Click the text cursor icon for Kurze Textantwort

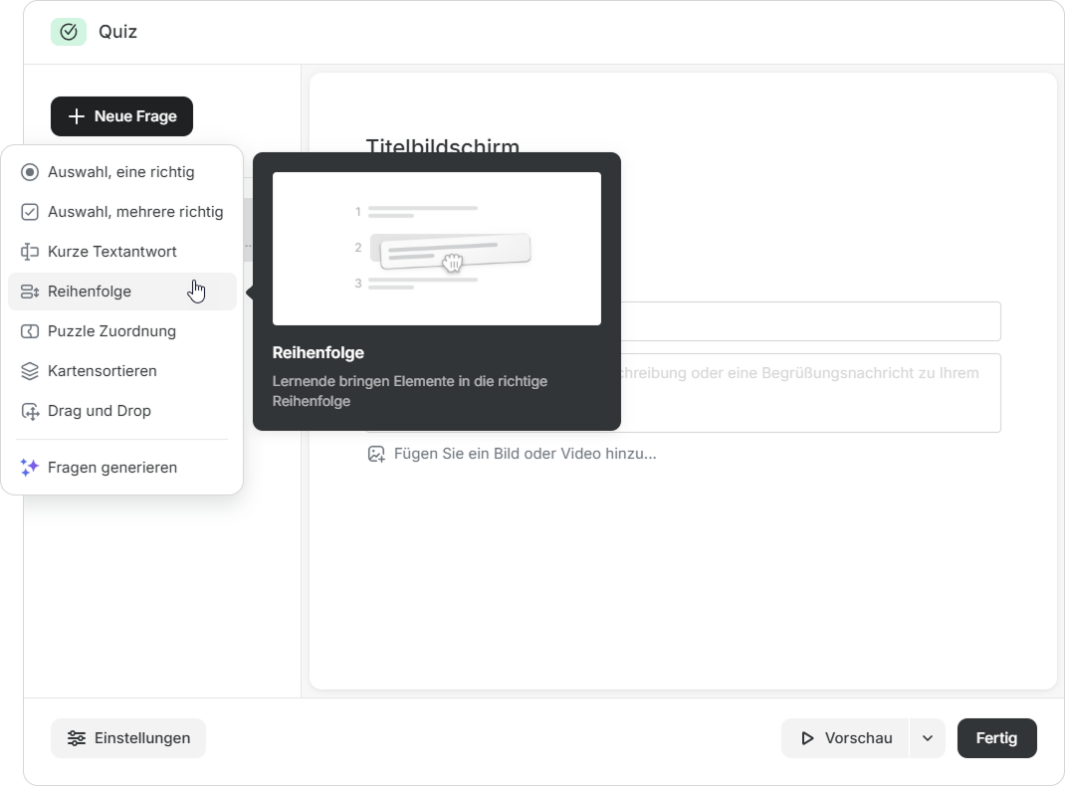pos(30,252)
